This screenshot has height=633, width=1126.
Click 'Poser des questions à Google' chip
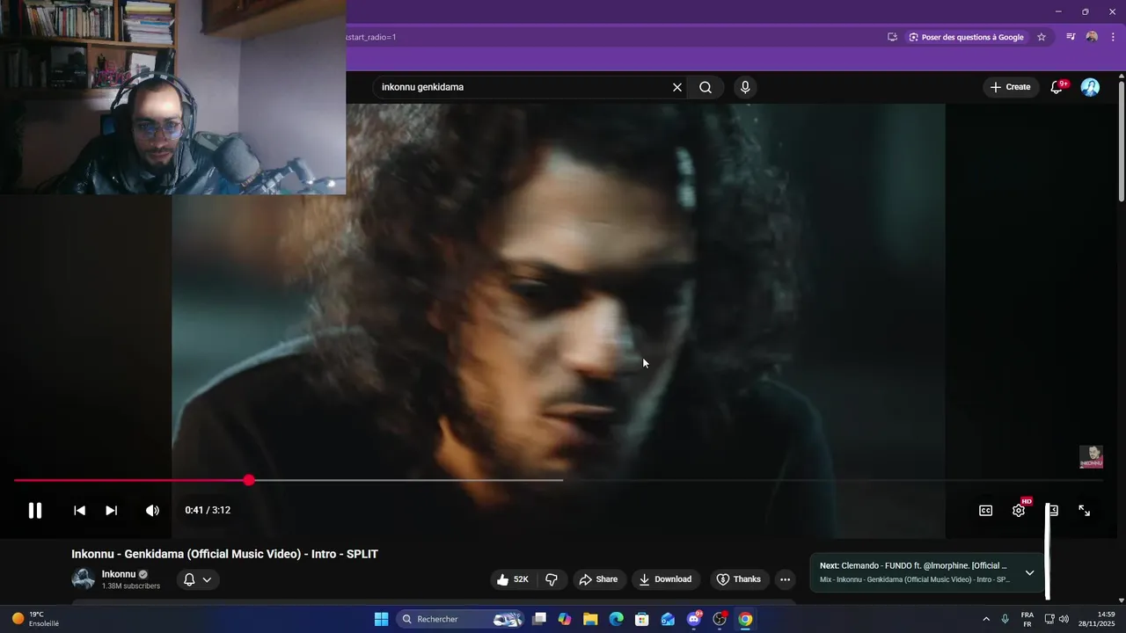(x=967, y=37)
